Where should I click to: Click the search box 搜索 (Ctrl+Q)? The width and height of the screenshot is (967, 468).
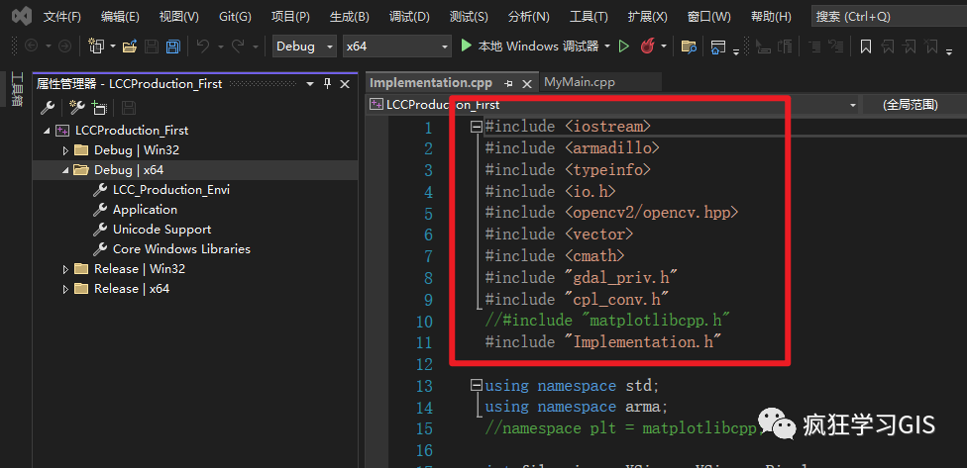coord(890,17)
